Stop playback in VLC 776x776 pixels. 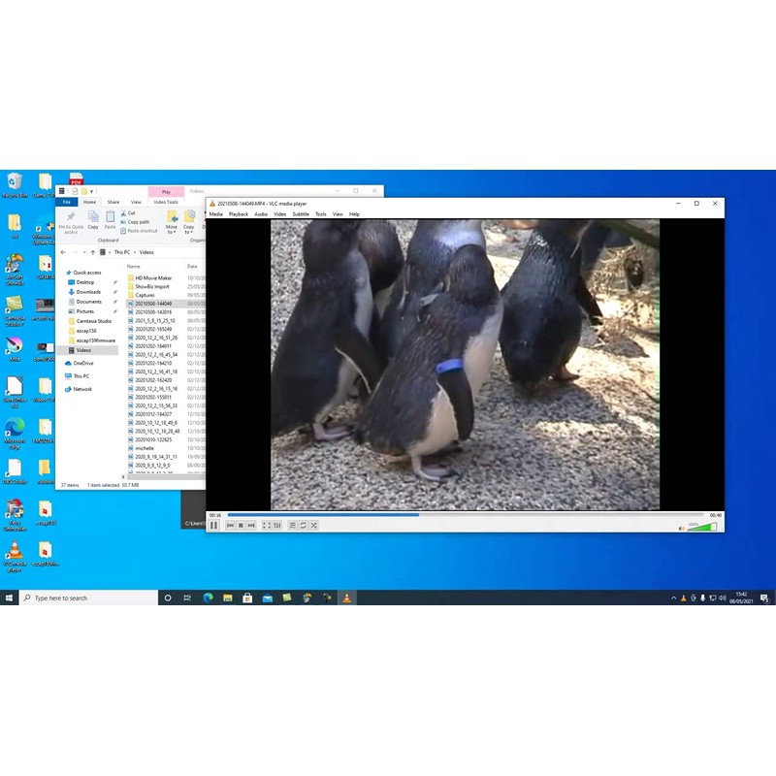click(241, 526)
